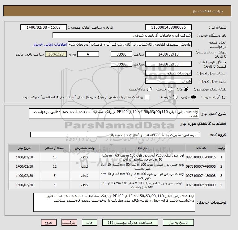
Task: Click the نام کالا column header
Action: pos(142,148)
